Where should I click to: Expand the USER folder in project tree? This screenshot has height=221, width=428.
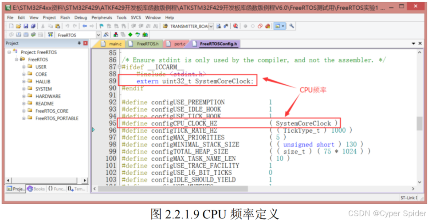tap(24, 67)
